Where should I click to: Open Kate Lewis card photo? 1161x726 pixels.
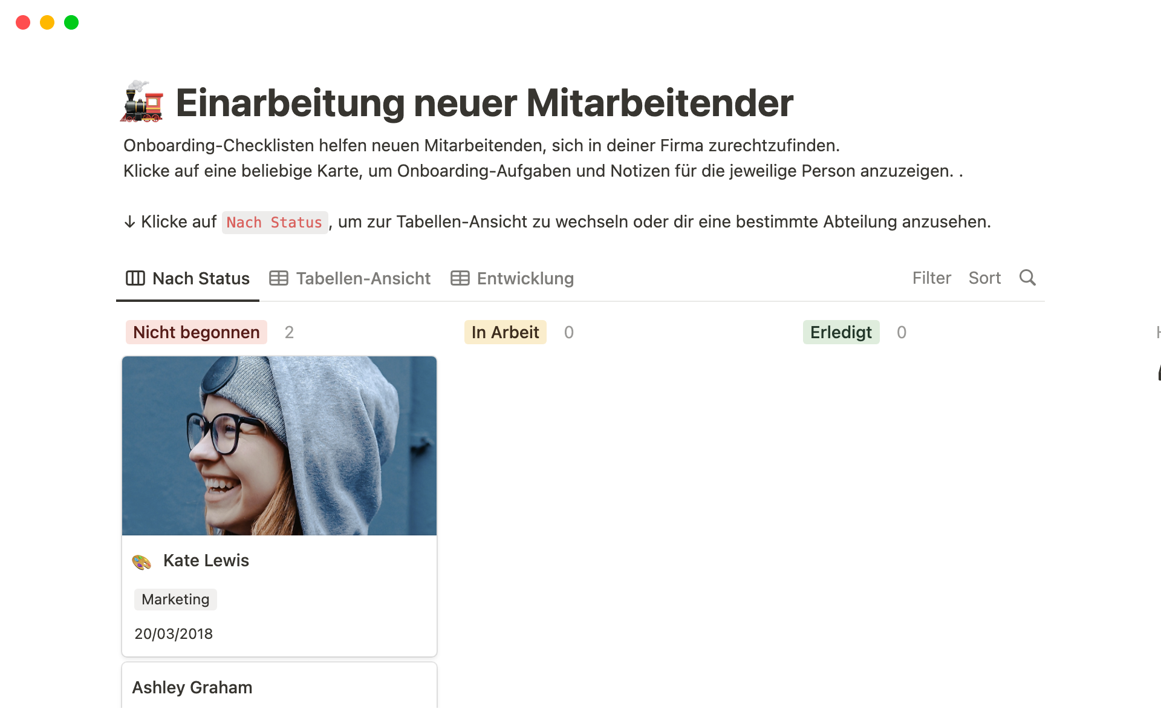pos(279,446)
